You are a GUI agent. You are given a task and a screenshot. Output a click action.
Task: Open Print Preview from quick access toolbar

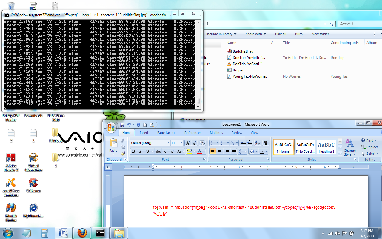pos(152,125)
